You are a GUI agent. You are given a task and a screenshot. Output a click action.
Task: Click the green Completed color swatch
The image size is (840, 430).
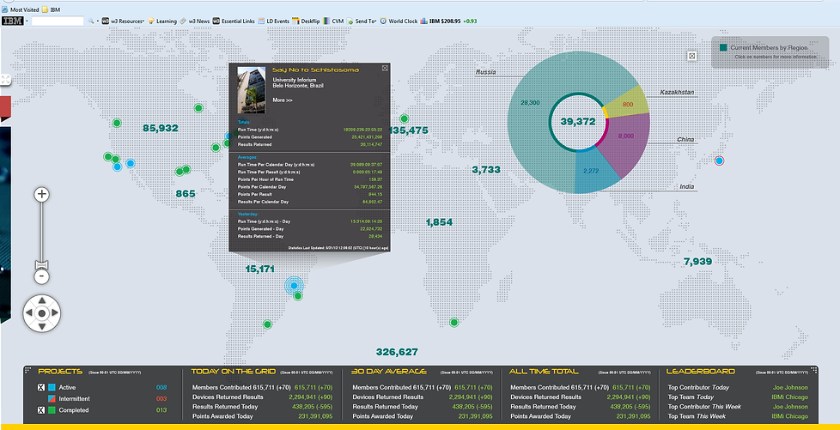(x=52, y=410)
